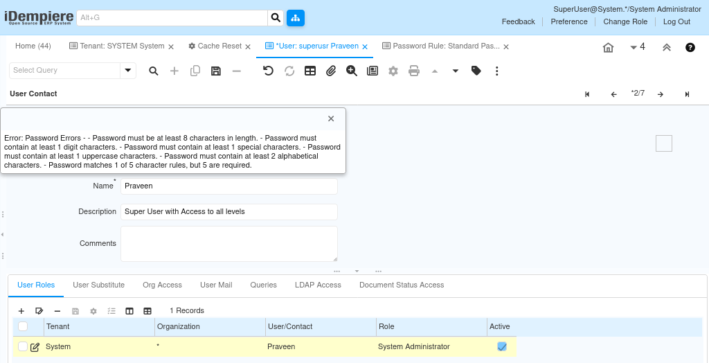Toggle grid view icon in main toolbar

(x=310, y=71)
